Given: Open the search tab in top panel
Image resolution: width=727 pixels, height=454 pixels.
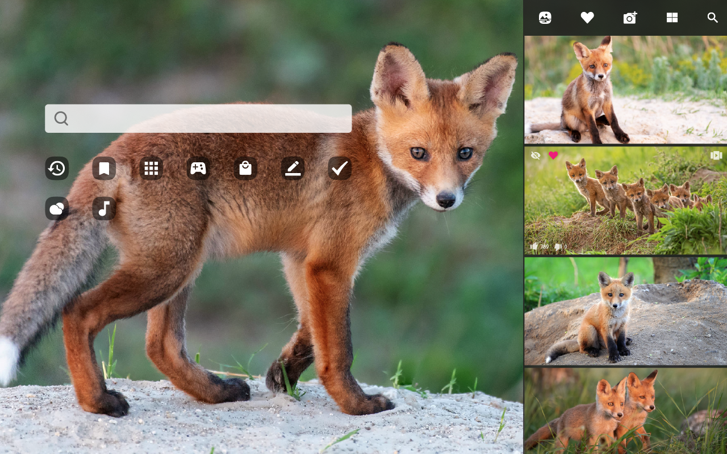Looking at the screenshot, I should pos(713,18).
